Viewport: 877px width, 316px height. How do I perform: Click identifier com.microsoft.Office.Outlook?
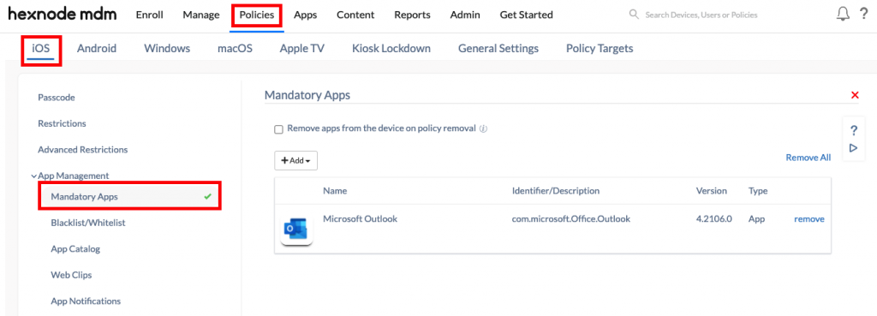(x=571, y=219)
